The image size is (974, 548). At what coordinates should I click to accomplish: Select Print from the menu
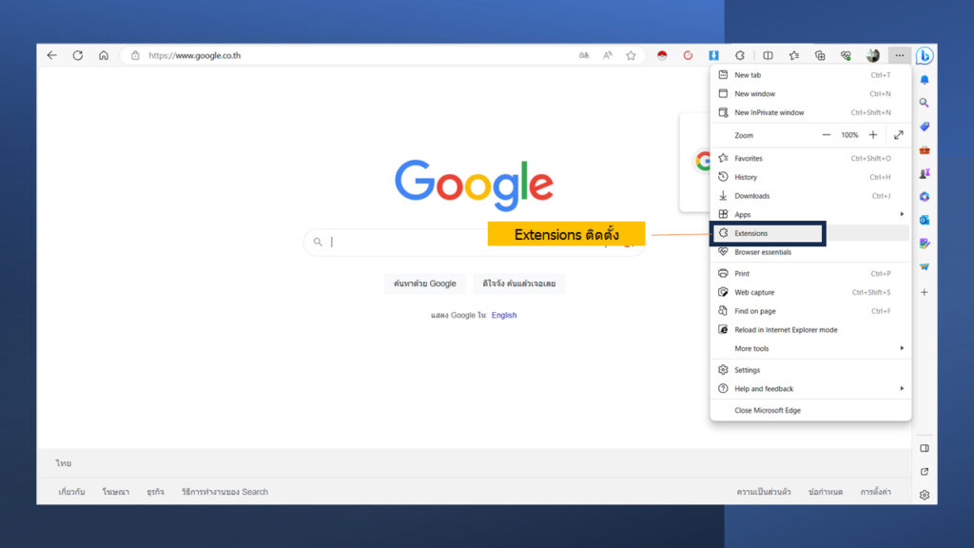pos(810,273)
